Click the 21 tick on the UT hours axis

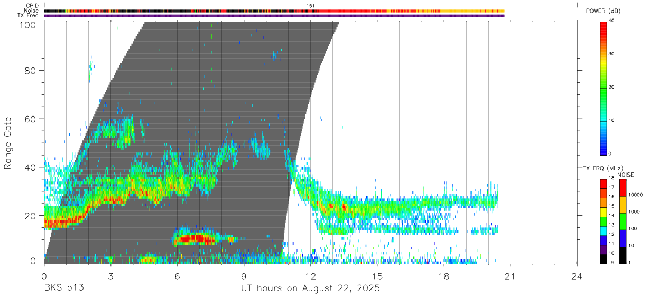coord(511,276)
